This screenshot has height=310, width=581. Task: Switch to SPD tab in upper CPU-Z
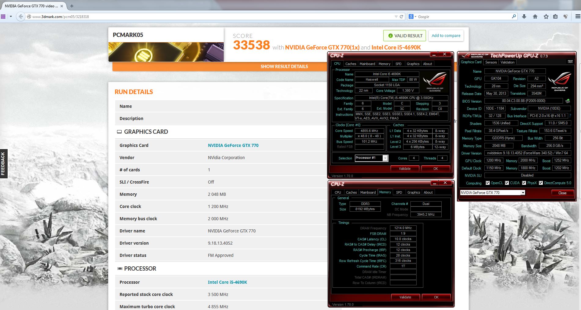coord(398,64)
